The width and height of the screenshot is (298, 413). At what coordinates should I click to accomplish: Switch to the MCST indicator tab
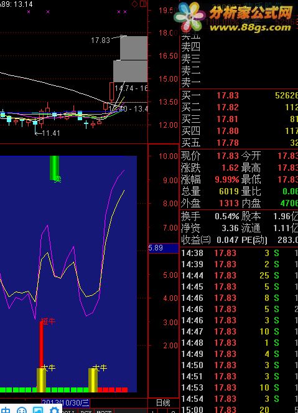[x=104, y=411]
